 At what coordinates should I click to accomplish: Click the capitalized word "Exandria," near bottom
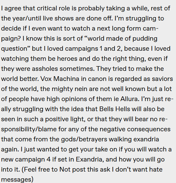click(x=90, y=159)
